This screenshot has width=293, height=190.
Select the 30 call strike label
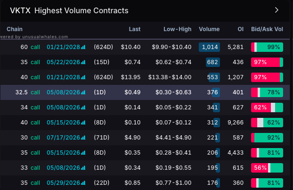pos(30,138)
